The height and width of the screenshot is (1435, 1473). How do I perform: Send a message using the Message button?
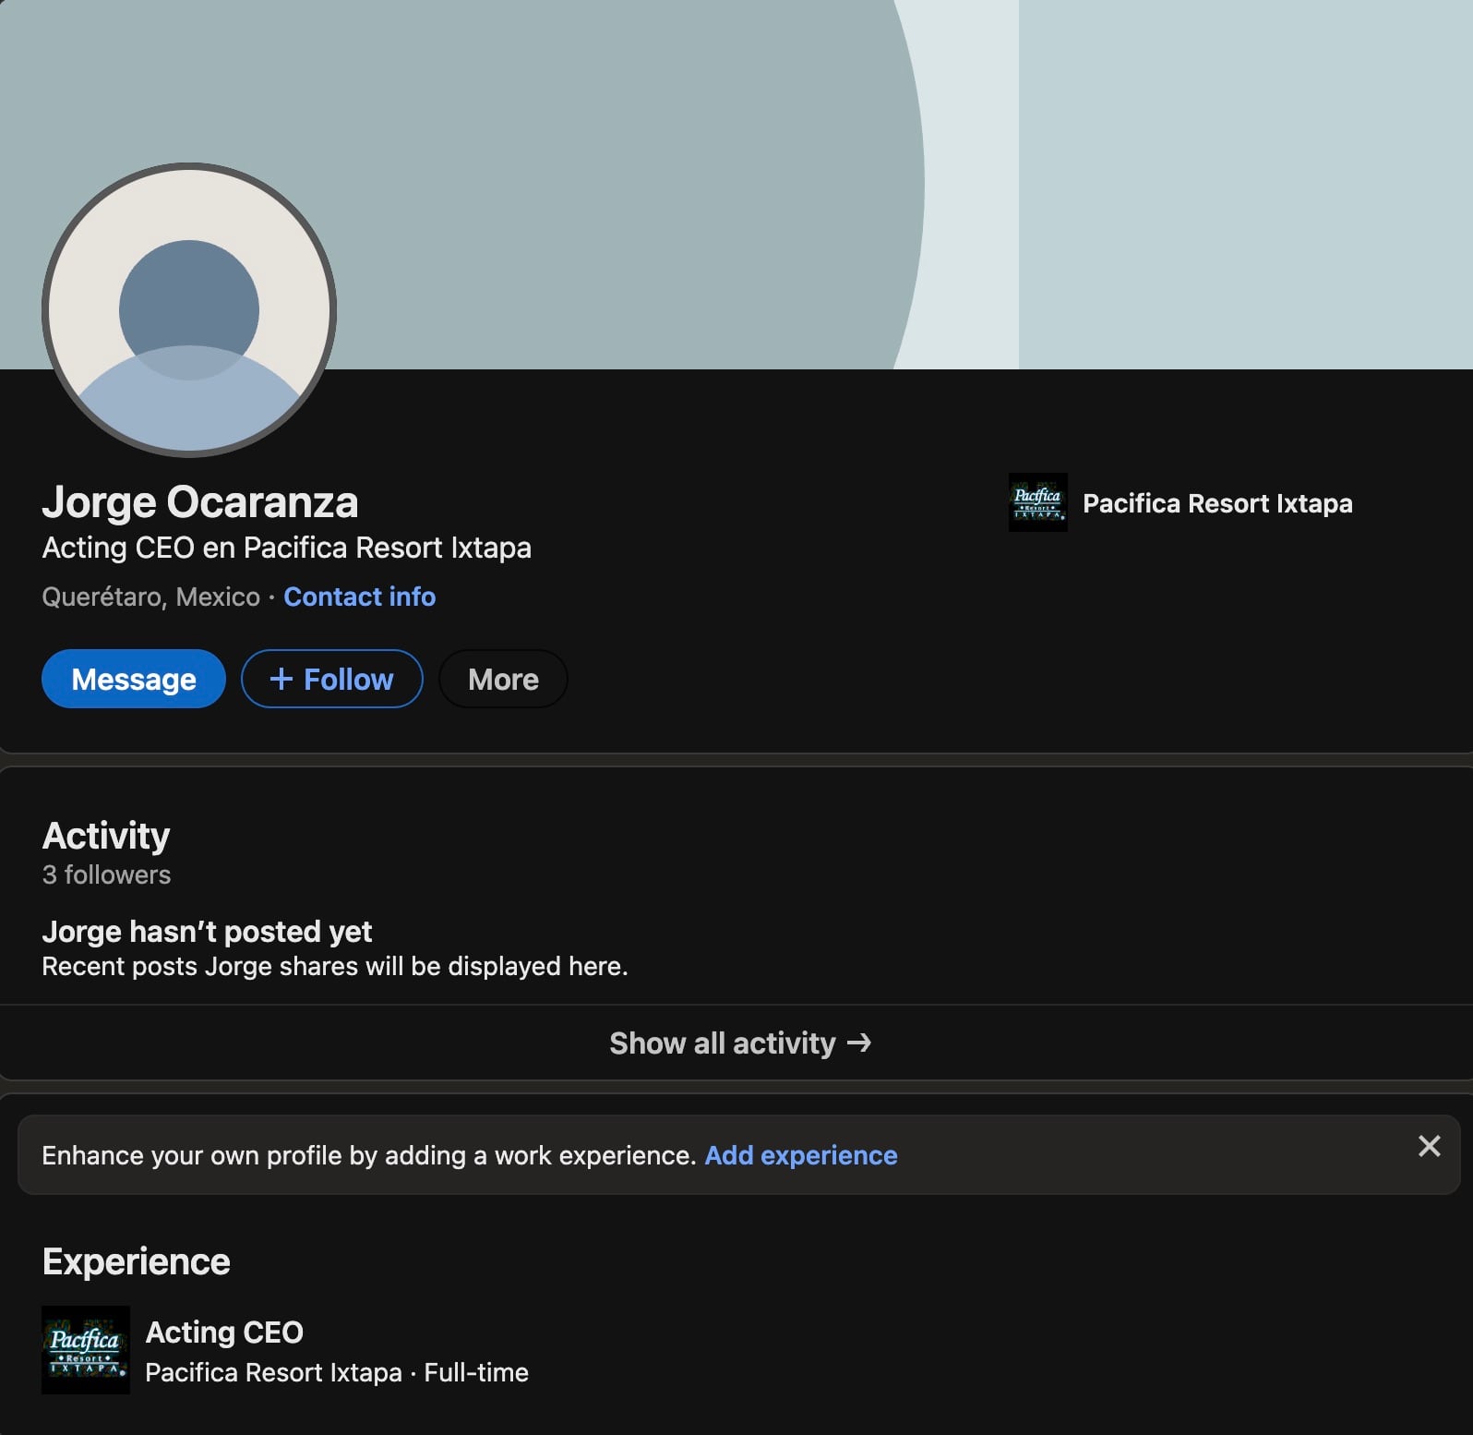click(x=134, y=679)
